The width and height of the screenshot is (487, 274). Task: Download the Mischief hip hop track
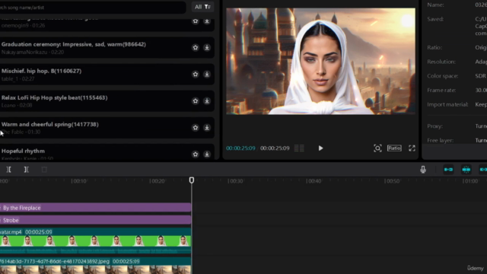tap(207, 75)
